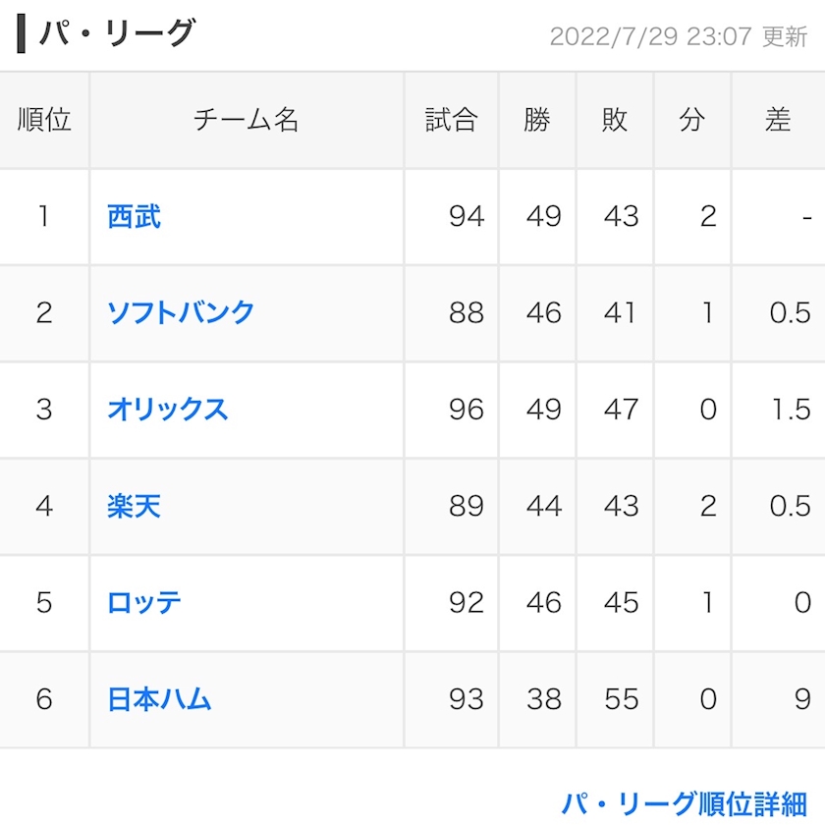Click the 勝 column header
Viewport: 825px width, 825px height.
537,120
